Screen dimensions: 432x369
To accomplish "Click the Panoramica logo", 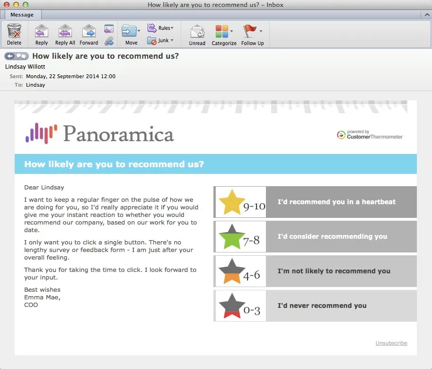I will tap(99, 134).
